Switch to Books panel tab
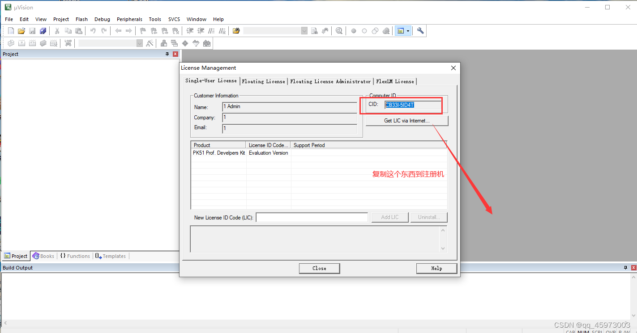This screenshot has height=333, width=637. tap(43, 256)
